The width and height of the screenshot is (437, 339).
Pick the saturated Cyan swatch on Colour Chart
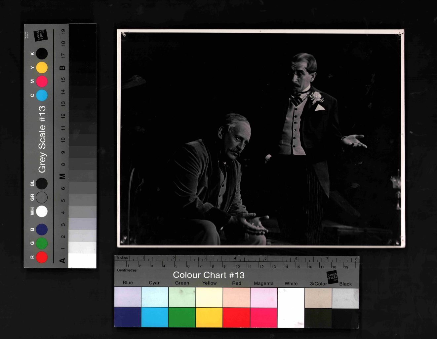tap(155, 317)
